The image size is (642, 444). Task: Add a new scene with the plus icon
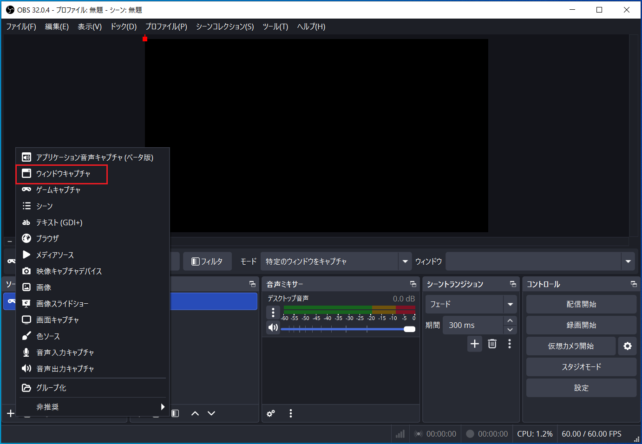(10, 413)
